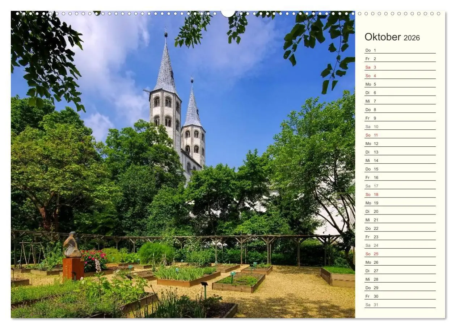Select the 'Do 1' date row
The width and height of the screenshot is (456, 329).
coord(400,50)
